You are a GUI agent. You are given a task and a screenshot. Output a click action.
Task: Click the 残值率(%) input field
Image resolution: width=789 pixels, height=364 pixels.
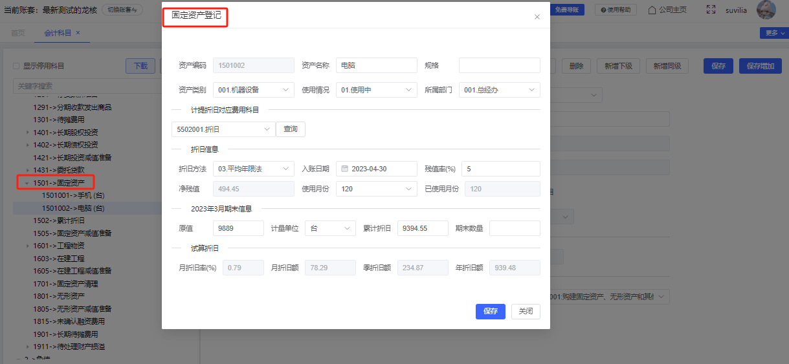(x=500, y=169)
